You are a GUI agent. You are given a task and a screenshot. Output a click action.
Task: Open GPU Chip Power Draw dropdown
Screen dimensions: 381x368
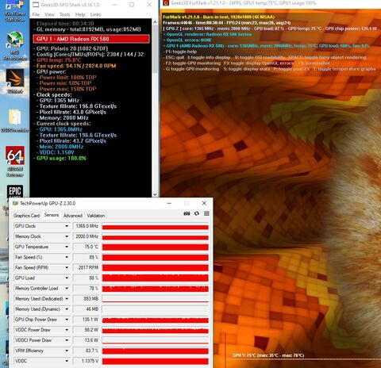click(67, 320)
